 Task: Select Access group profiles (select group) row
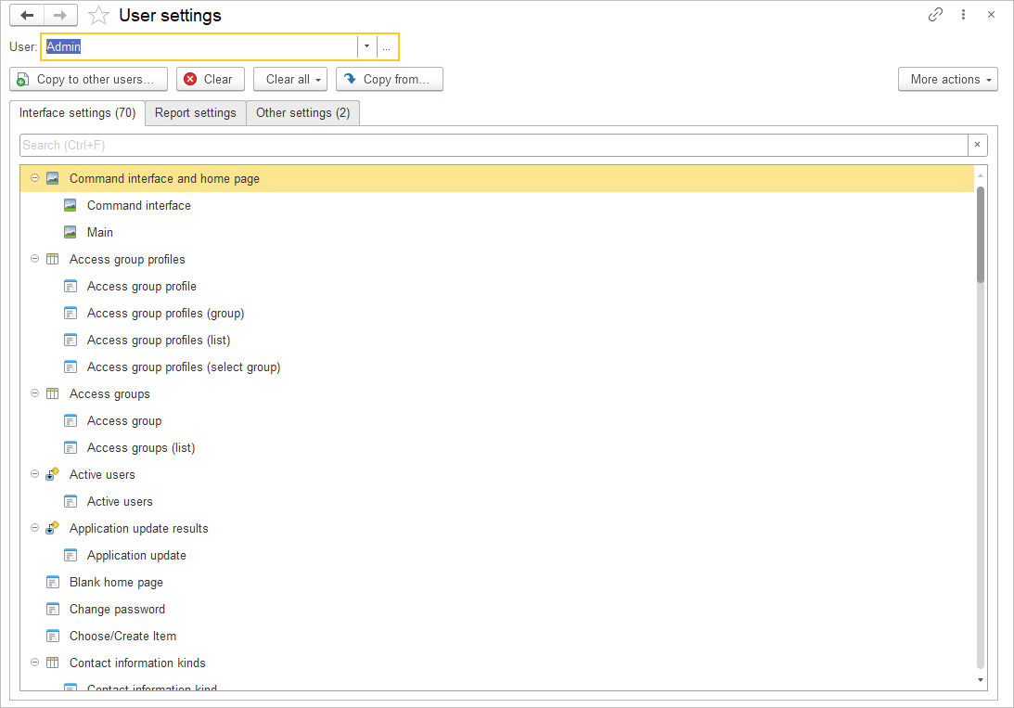pyautogui.click(x=496, y=367)
